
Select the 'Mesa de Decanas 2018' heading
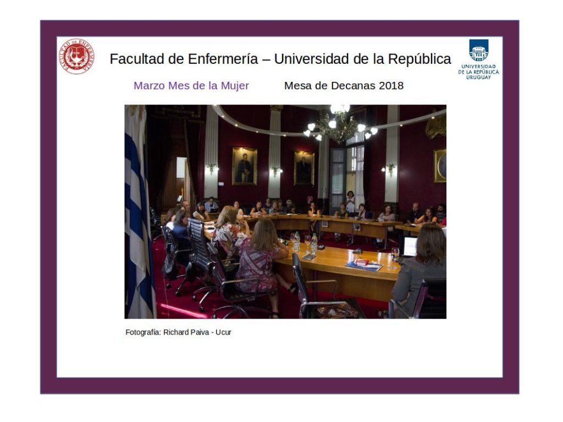pyautogui.click(x=344, y=86)
